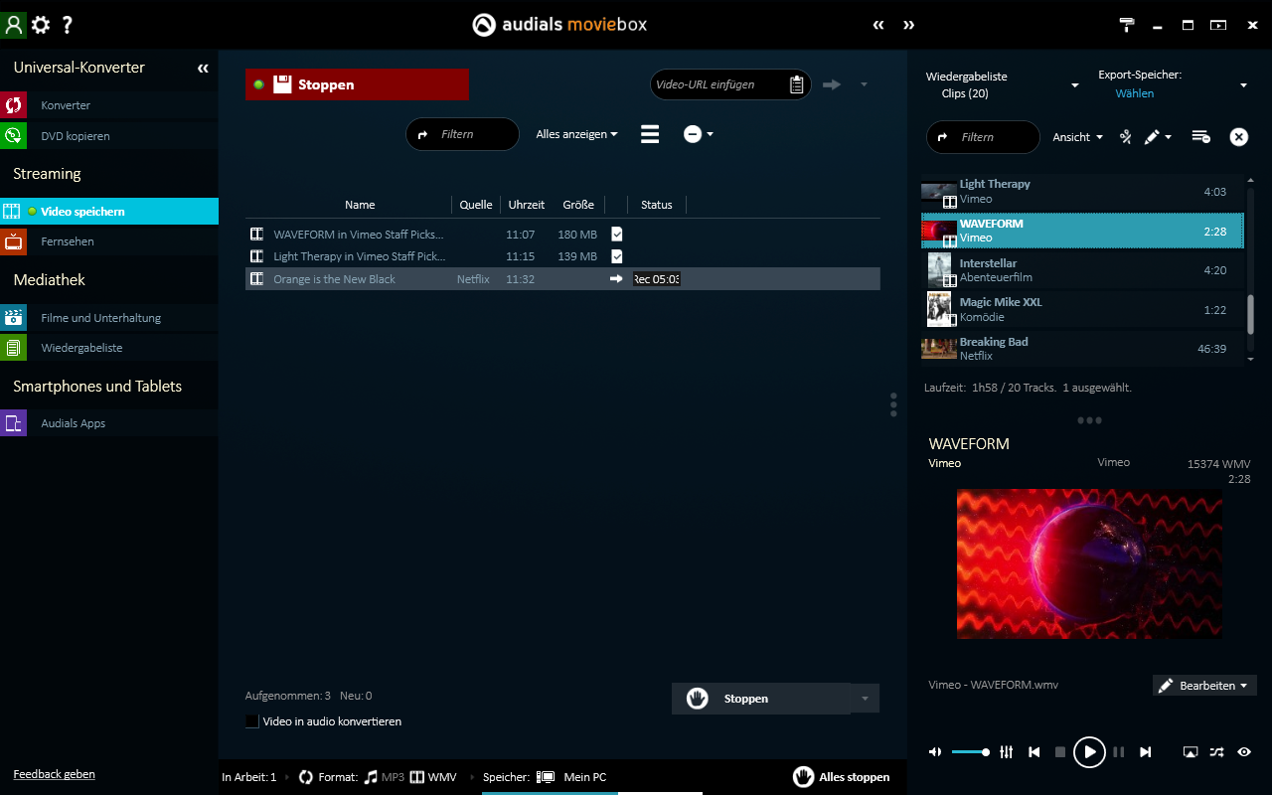This screenshot has width=1272, height=795.
Task: Select the Interstellar clip thumbnail
Action: [x=939, y=270]
